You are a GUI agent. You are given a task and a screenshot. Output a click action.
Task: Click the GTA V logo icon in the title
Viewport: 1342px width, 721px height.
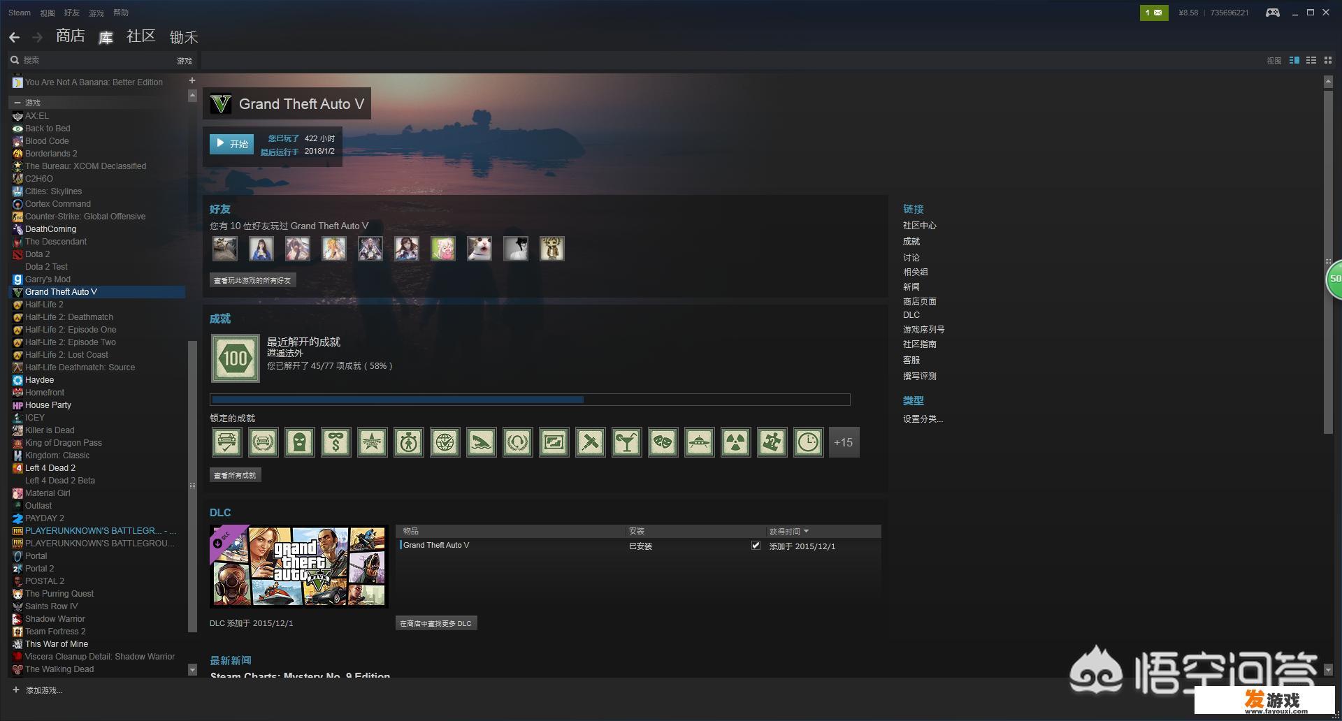(221, 104)
